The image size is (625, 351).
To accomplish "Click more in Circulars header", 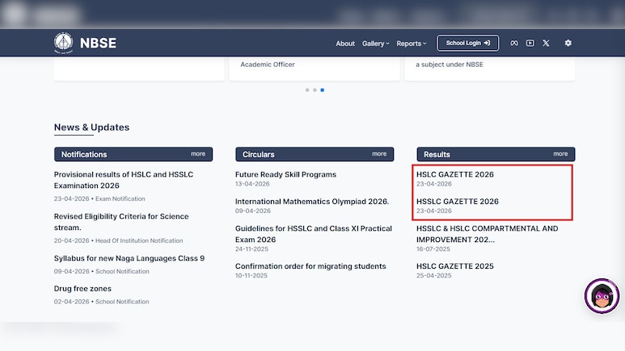I will point(379,153).
